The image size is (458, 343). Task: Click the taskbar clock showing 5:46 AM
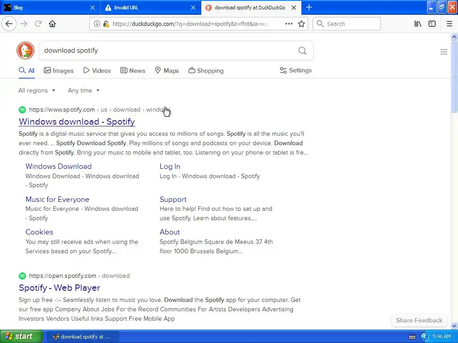point(441,336)
